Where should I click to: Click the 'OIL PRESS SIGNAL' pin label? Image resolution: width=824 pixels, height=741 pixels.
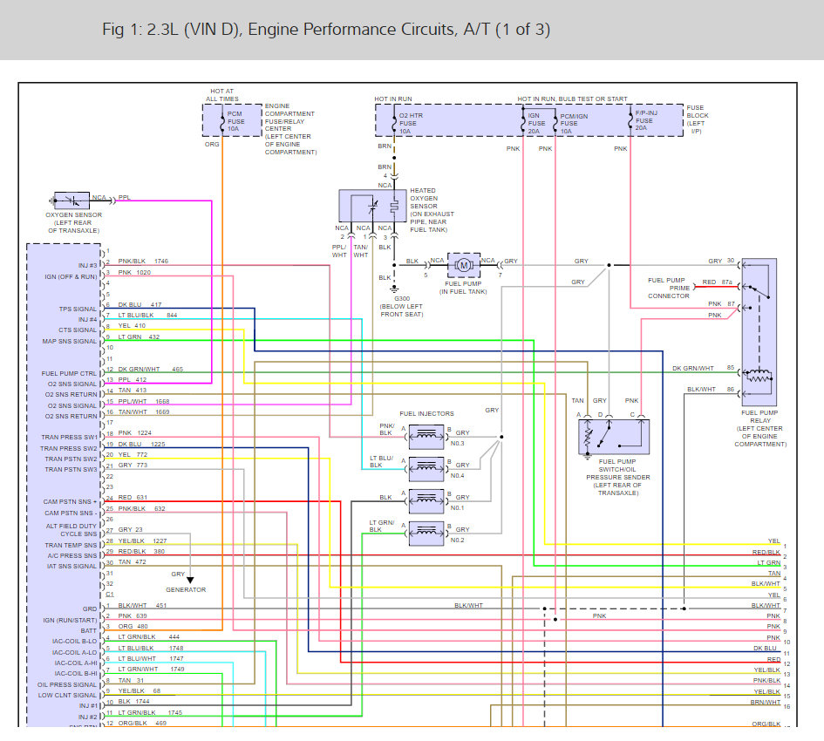coord(67,684)
